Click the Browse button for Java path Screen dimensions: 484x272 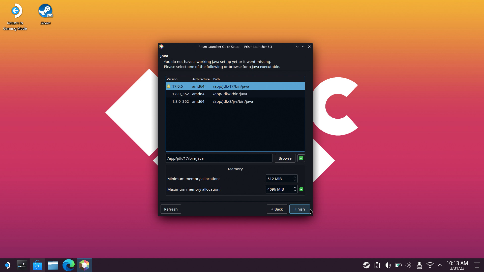point(285,158)
